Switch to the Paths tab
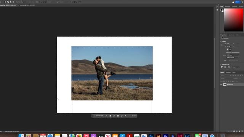244x137 pixels. point(234,72)
